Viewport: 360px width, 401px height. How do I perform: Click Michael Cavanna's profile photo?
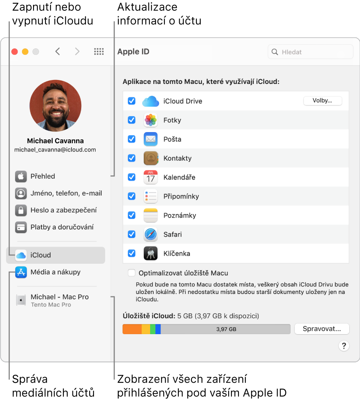55,106
